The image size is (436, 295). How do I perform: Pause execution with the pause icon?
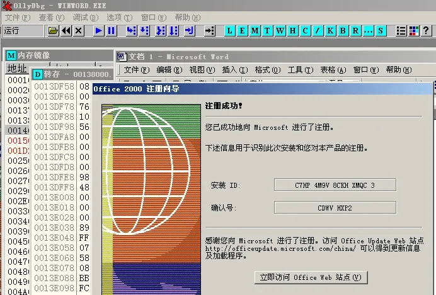tap(112, 31)
